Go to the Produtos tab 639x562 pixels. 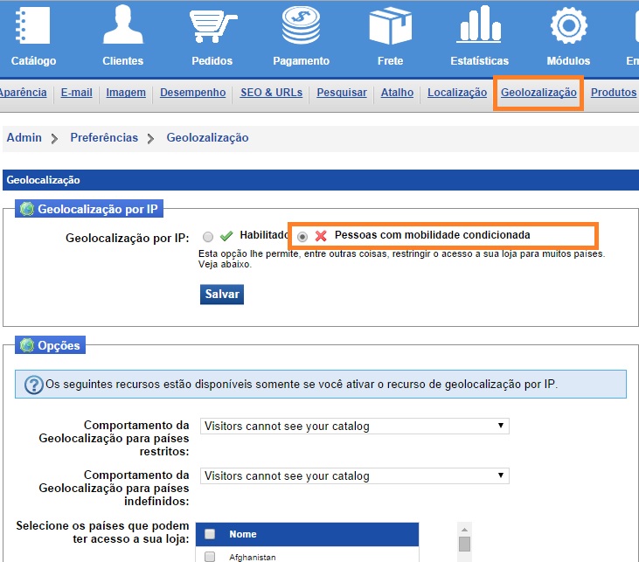coord(614,93)
